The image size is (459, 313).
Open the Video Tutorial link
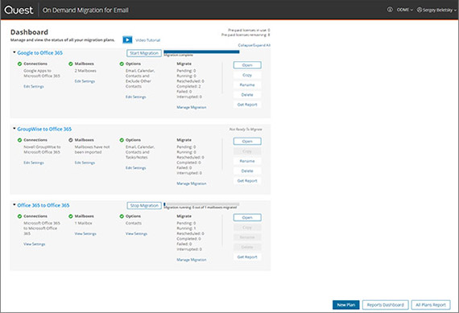click(x=148, y=40)
